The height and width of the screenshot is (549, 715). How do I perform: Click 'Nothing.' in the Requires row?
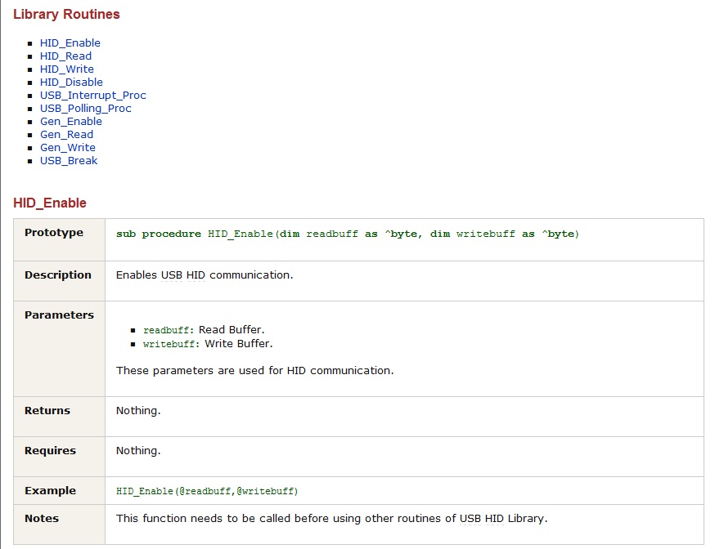[138, 451]
